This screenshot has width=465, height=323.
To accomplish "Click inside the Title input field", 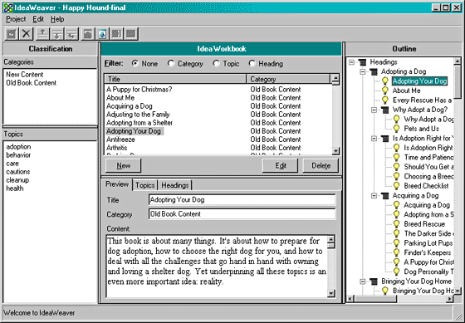I will [242, 199].
